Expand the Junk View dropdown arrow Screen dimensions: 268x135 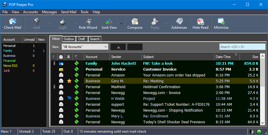[121, 24]
